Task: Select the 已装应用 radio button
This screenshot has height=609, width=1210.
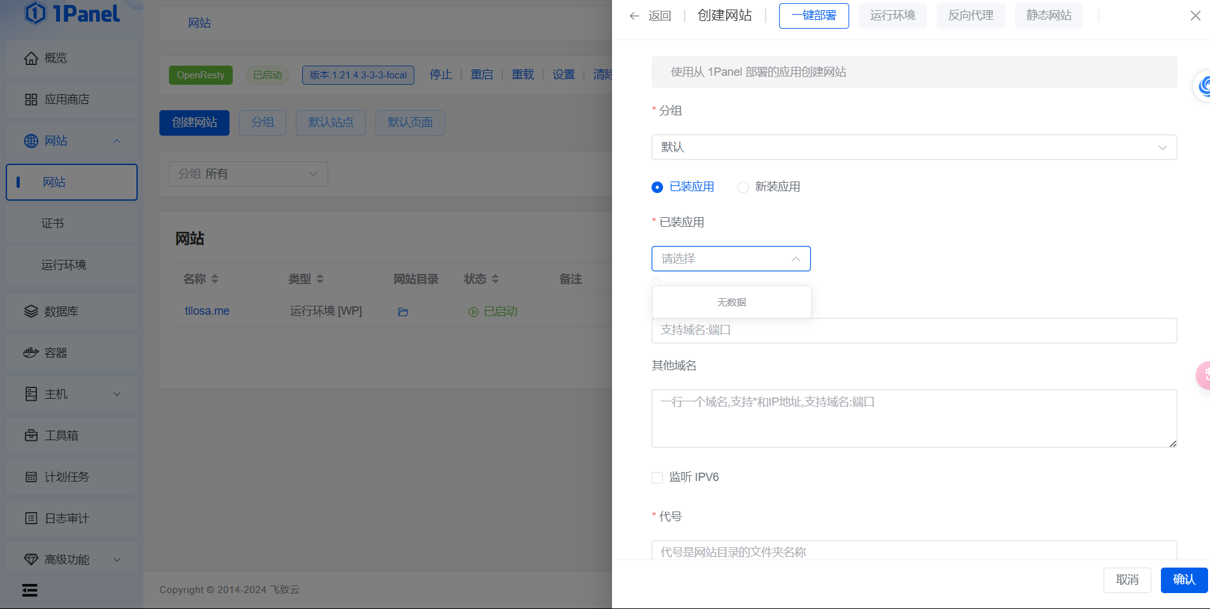Action: (x=657, y=187)
